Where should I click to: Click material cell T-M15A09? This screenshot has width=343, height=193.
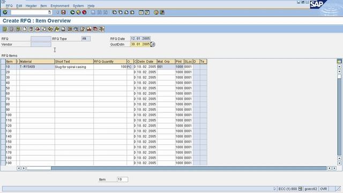pyautogui.click(x=37, y=66)
